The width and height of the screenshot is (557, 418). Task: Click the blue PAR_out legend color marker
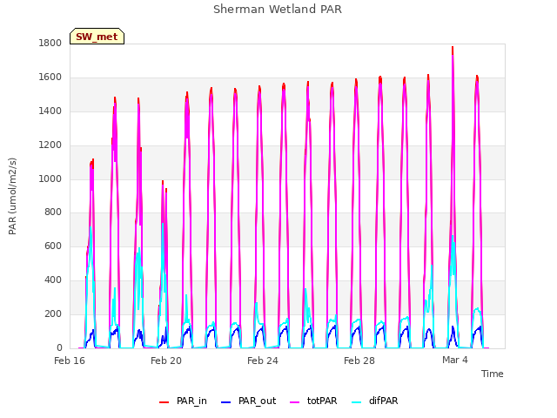225,402
